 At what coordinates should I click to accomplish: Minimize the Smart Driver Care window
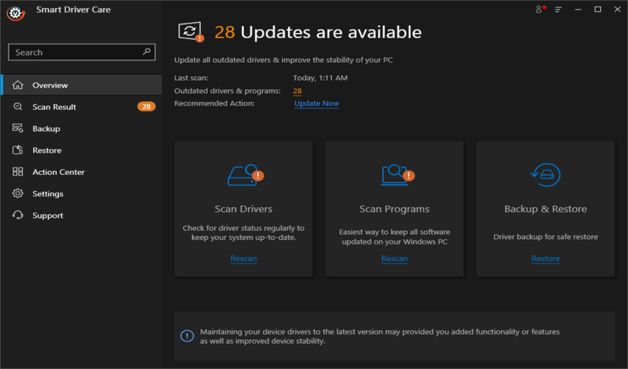578,9
